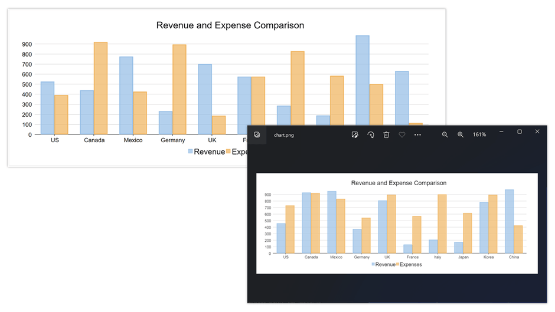The height and width of the screenshot is (312, 555).
Task: Click the Photos app icon beside chart.png
Action: tap(257, 135)
